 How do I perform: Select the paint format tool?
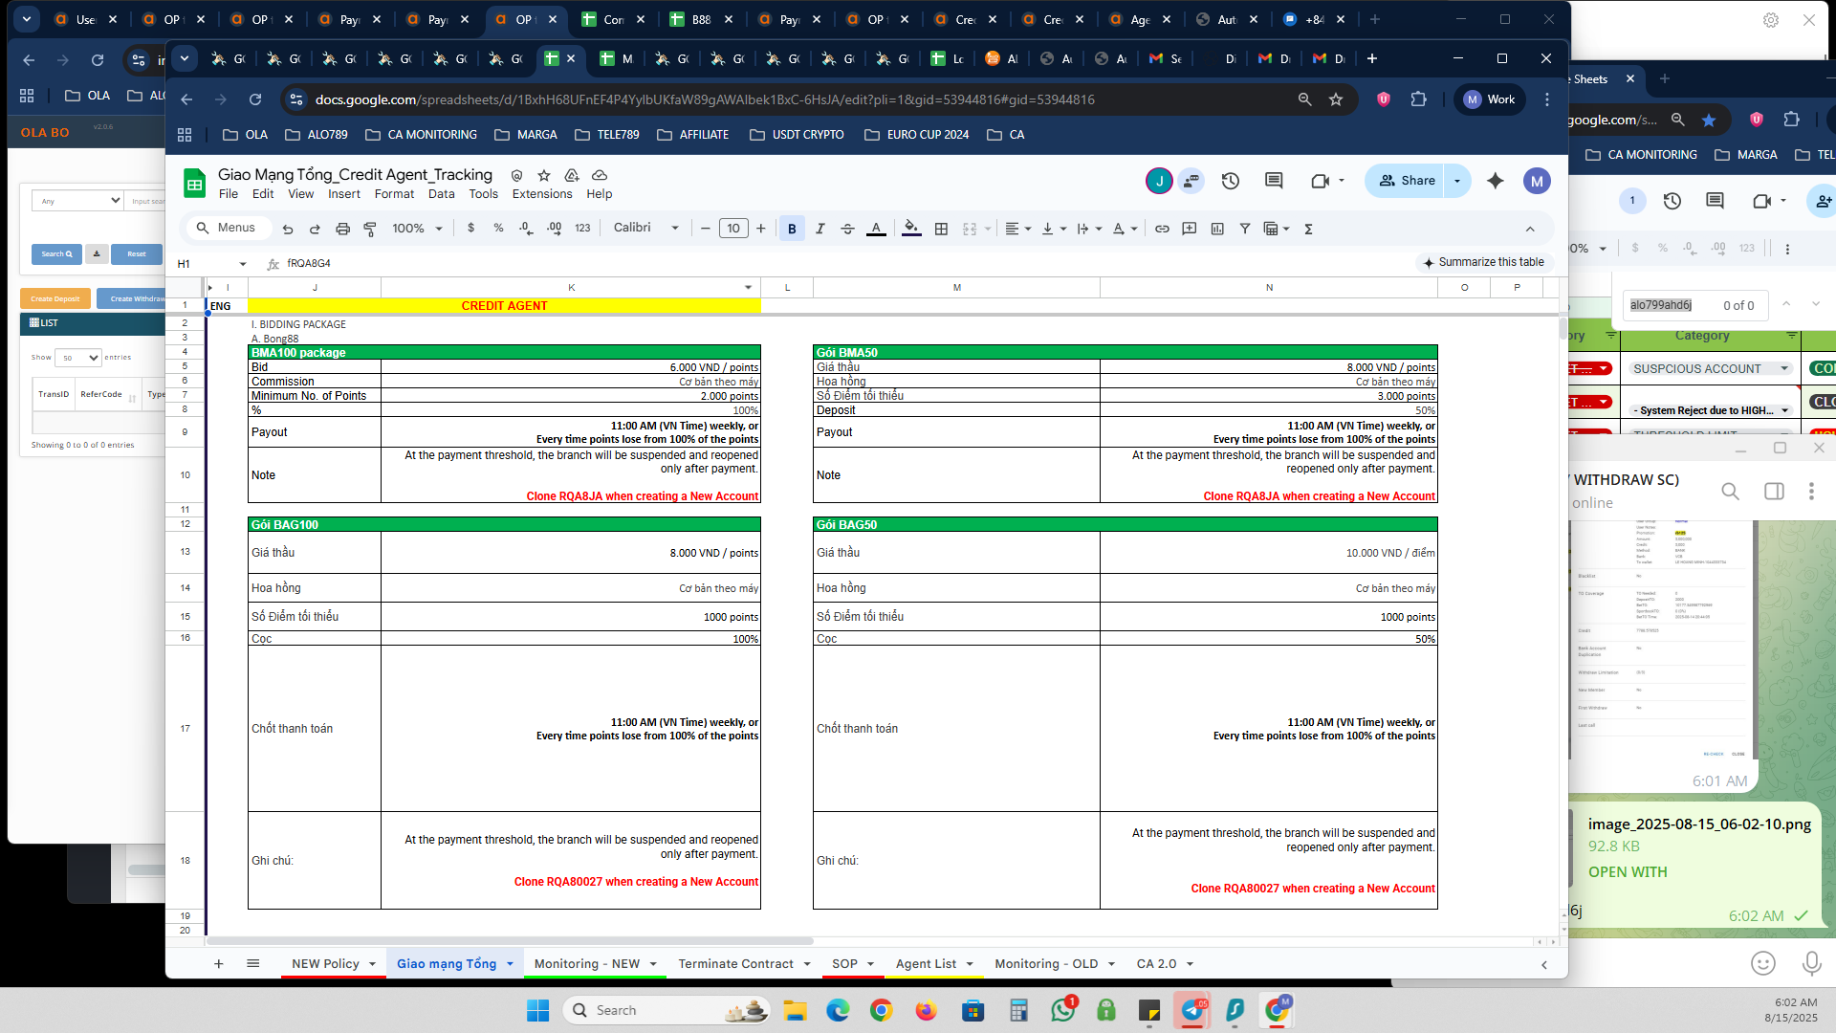[370, 229]
